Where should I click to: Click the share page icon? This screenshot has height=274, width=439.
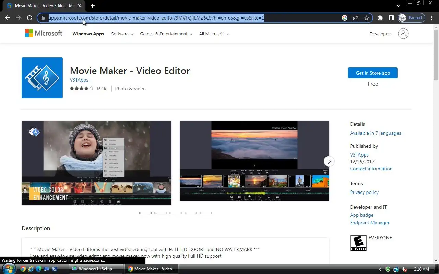point(356,18)
